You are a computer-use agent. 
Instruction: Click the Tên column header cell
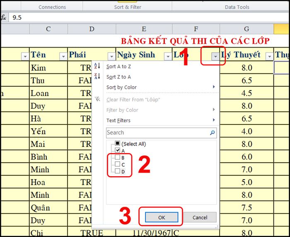[48, 54]
